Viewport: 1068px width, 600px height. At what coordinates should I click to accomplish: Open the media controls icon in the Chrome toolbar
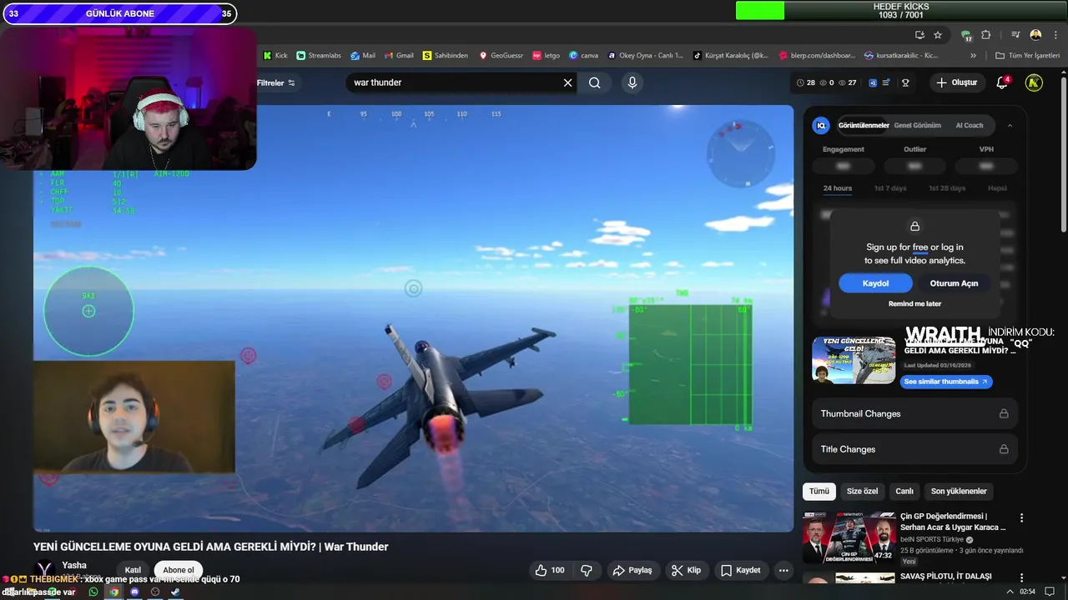[x=1015, y=35]
